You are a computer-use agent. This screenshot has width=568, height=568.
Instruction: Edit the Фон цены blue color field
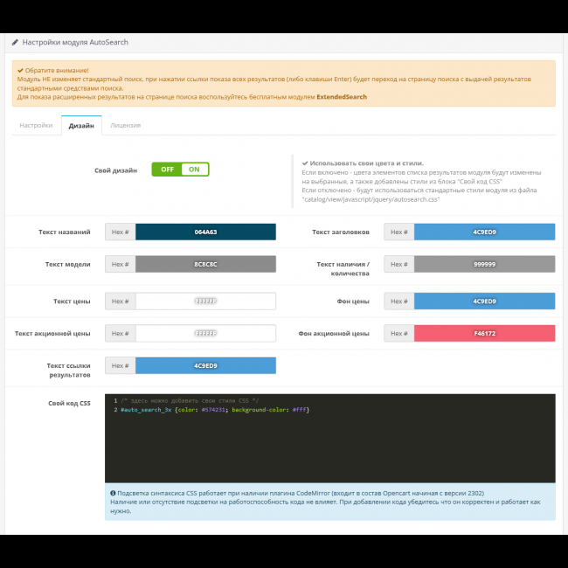484,301
